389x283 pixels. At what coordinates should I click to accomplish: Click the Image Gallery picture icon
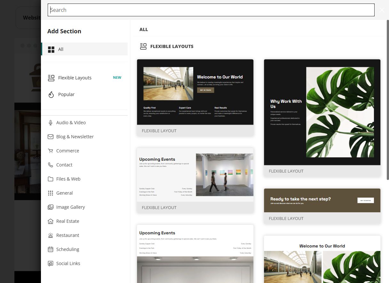(x=51, y=207)
